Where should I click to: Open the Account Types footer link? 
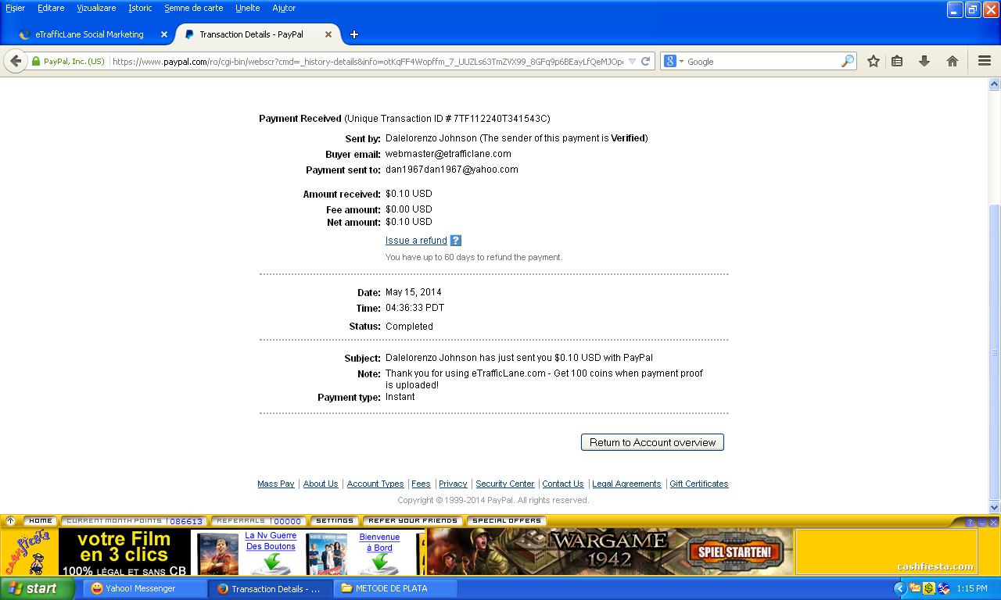(x=375, y=484)
